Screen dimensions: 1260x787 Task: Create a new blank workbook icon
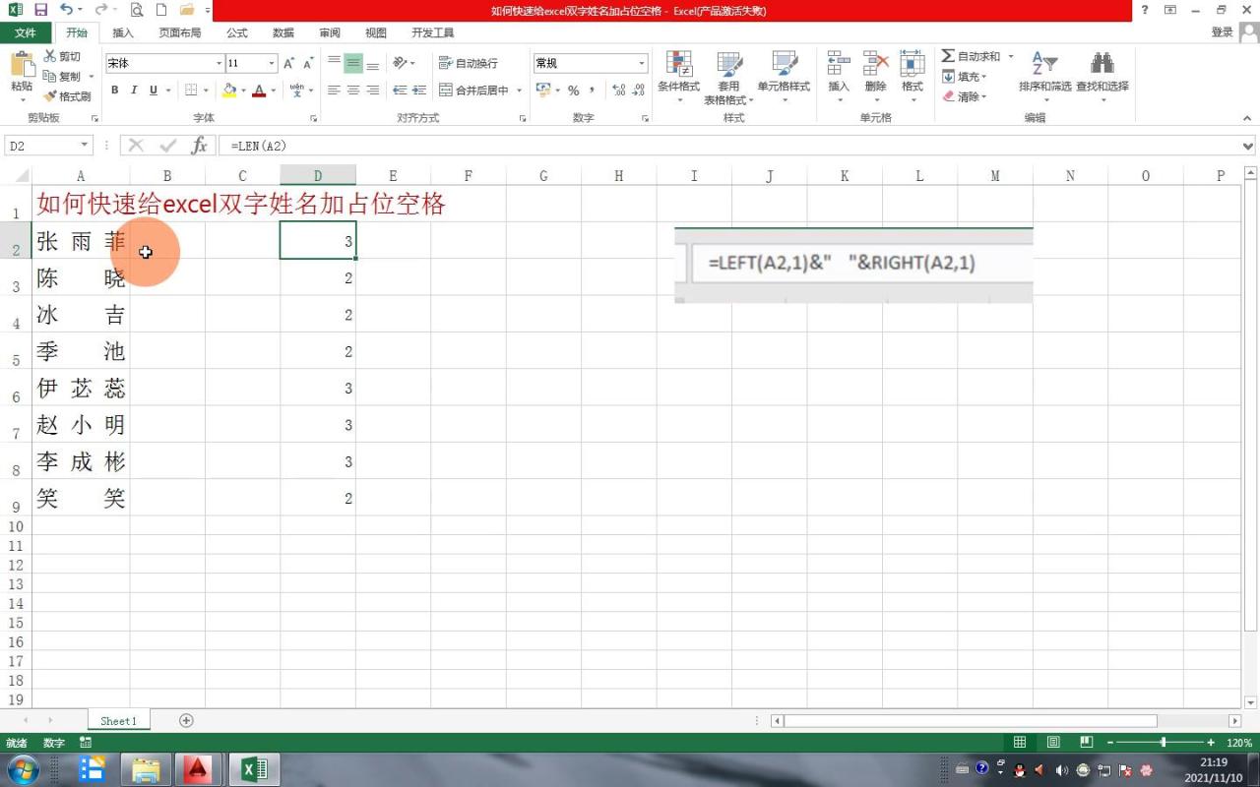(x=161, y=10)
